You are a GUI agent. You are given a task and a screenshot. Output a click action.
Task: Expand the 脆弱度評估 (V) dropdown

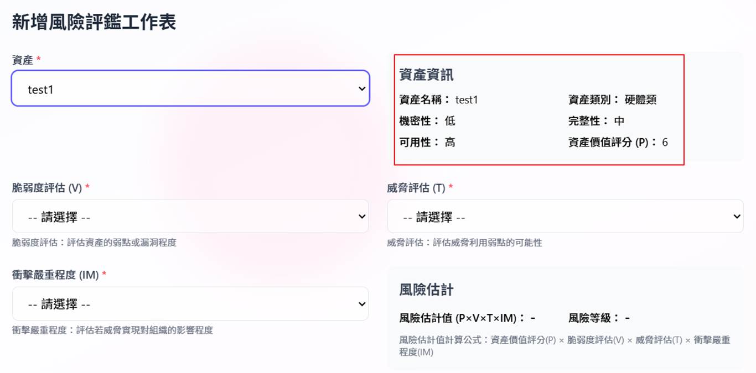(x=190, y=217)
